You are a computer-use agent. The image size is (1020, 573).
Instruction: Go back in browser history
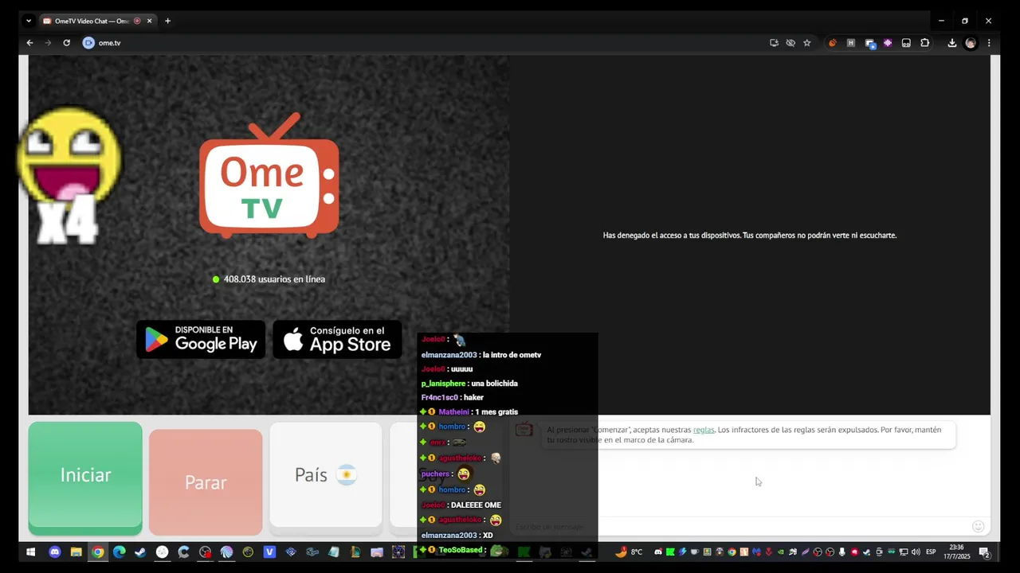29,43
